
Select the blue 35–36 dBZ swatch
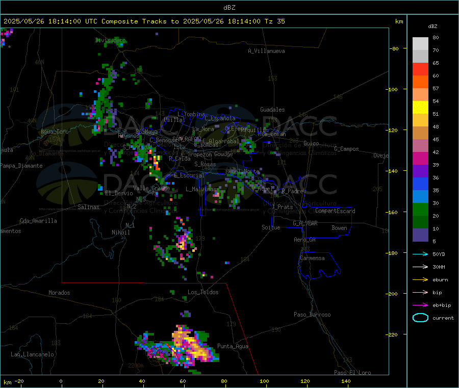pos(420,184)
